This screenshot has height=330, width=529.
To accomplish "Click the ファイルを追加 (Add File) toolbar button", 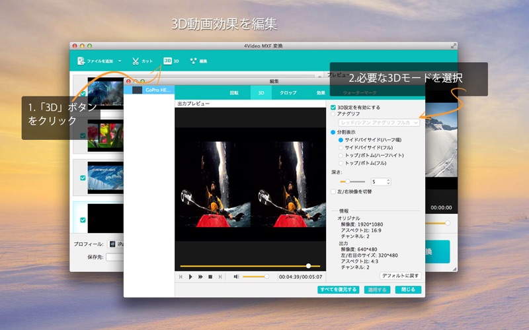I will click(95, 61).
